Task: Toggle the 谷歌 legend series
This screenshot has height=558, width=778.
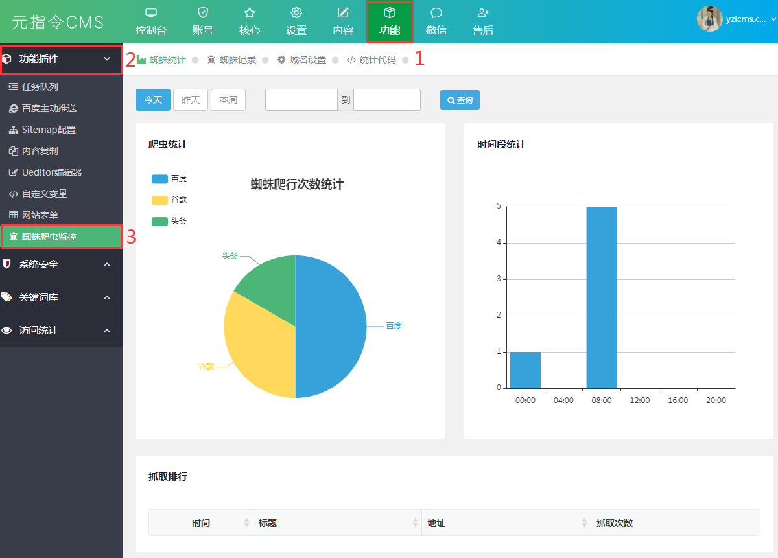Action: 159,200
